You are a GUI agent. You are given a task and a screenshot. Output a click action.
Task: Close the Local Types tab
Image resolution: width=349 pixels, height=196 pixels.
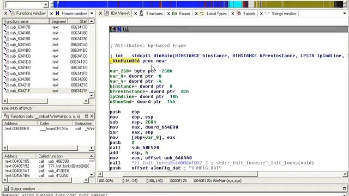[x=196, y=14]
